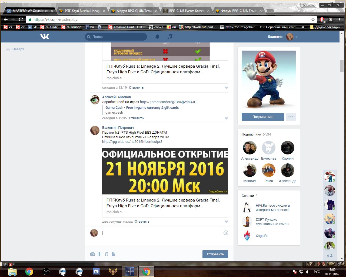Click 'Подробнее >>>' on the banner
The height and width of the screenshot is (277, 346).
tap(218, 191)
